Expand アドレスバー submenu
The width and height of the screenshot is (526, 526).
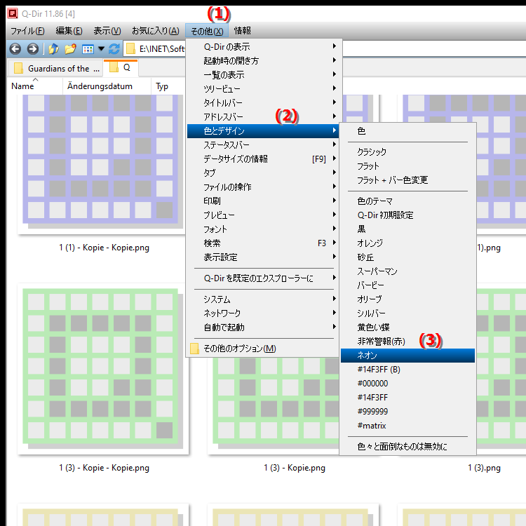click(x=263, y=116)
